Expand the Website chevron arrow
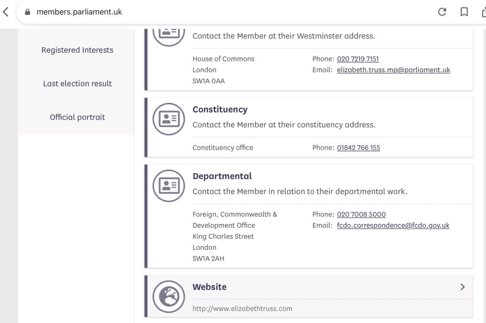 click(x=462, y=287)
